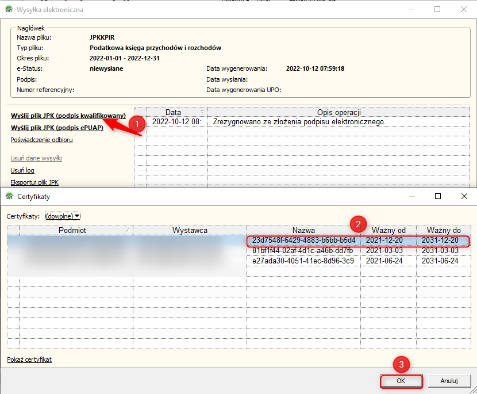Click the 2021-12-20 valid-from date cell

pyautogui.click(x=384, y=240)
